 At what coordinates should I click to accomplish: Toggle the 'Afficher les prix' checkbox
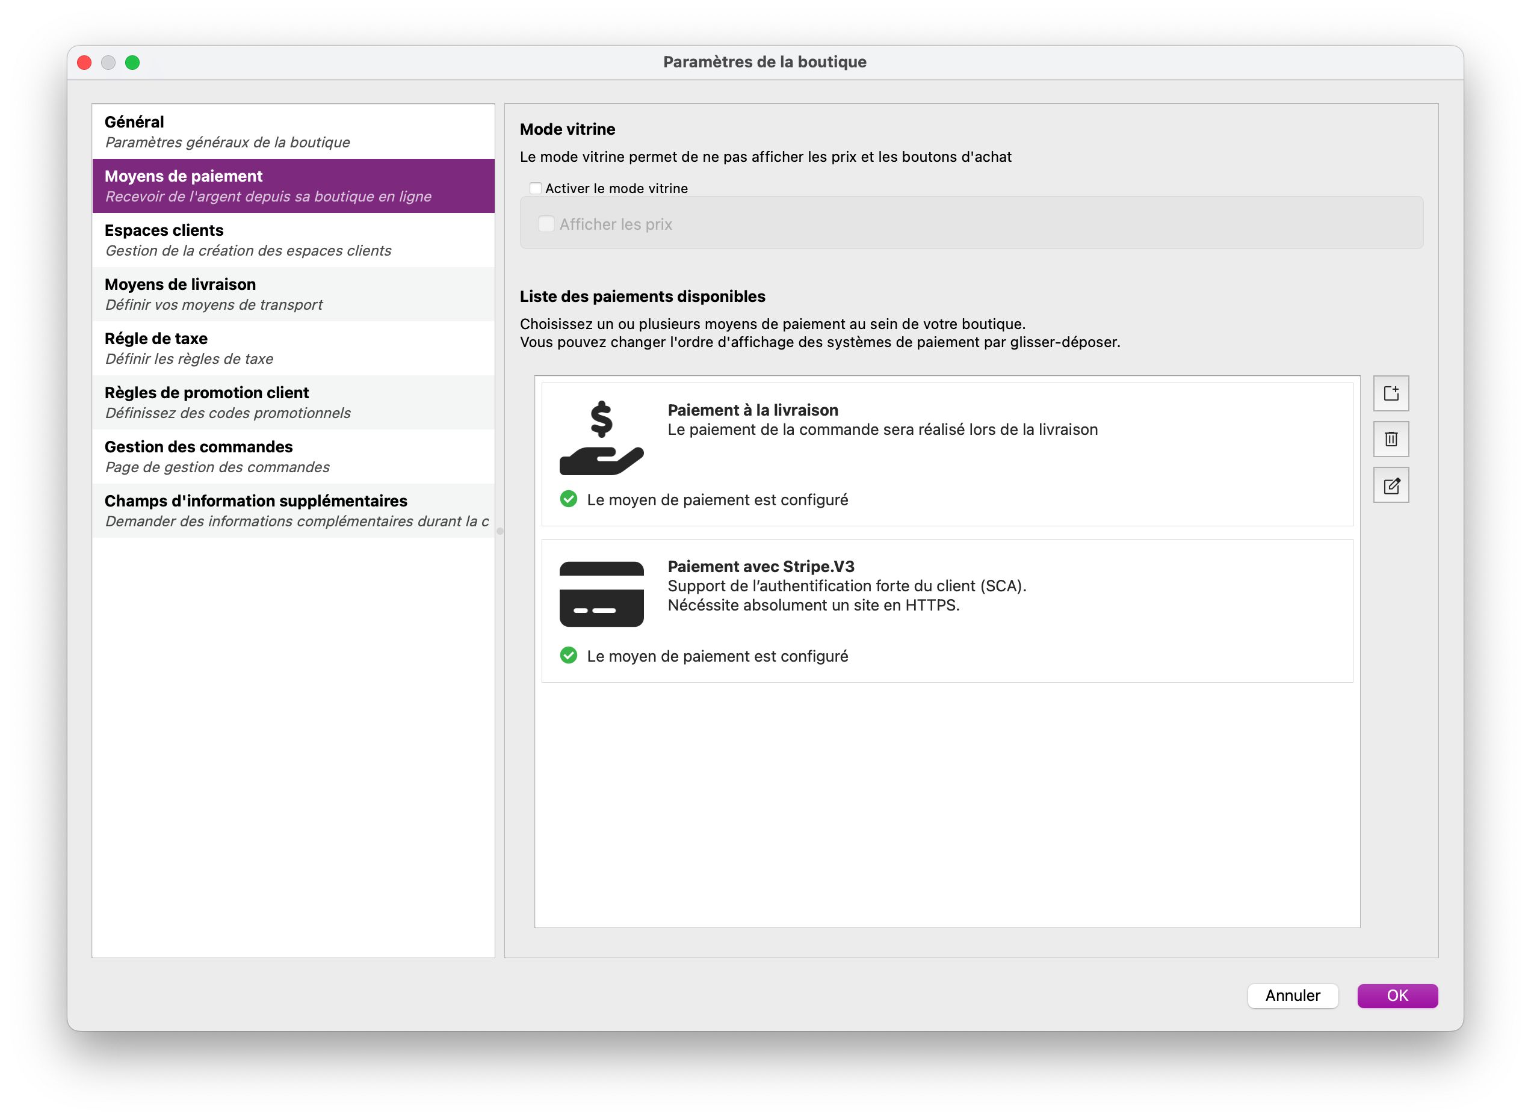click(546, 224)
